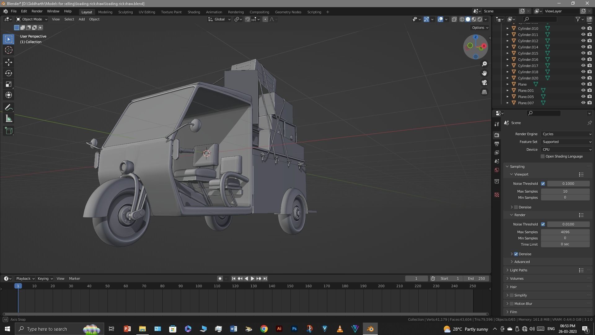Screen dimensions: 595x335
Task: Open Render Engine dropdown showing Cycles
Action: 566,134
